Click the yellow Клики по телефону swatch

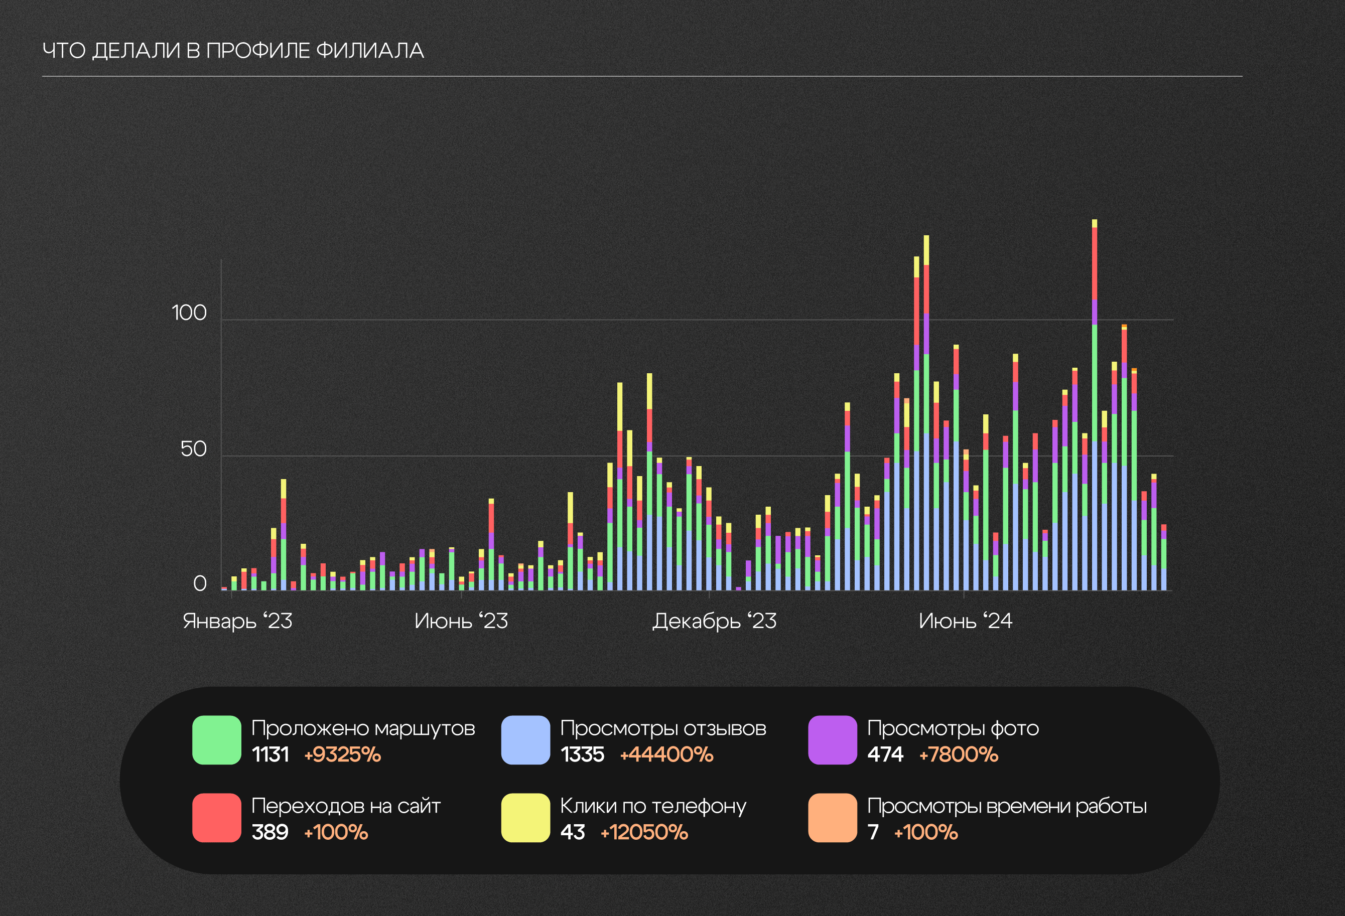pos(525,817)
